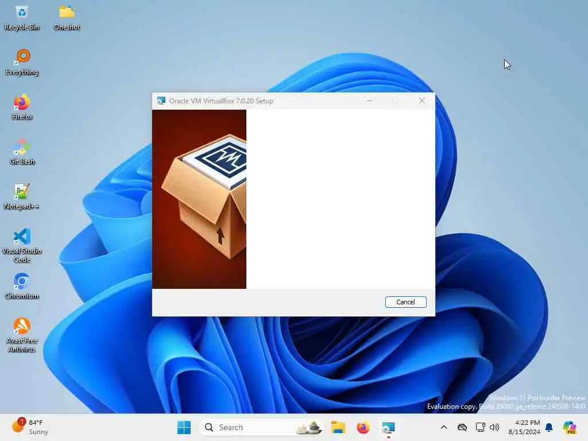Click the cloud sync status tray icon
588x441 pixels.
pyautogui.click(x=462, y=427)
